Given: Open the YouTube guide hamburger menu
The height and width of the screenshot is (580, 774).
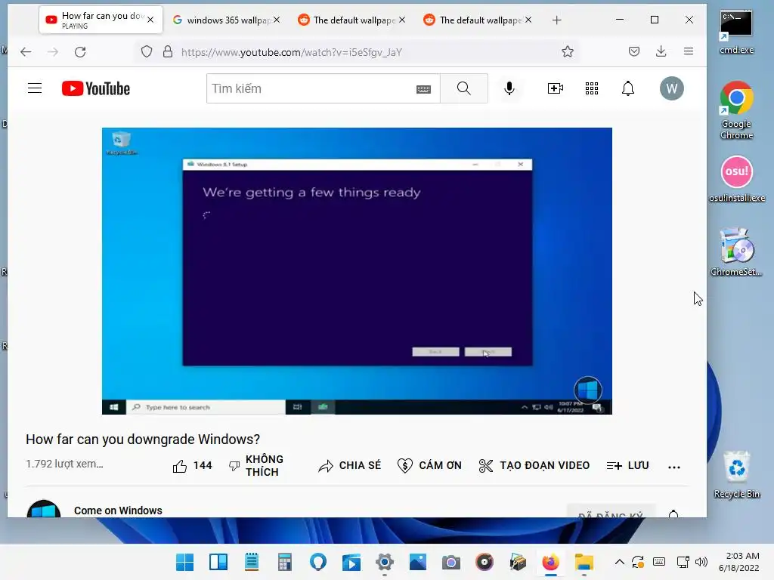Looking at the screenshot, I should click(x=35, y=88).
